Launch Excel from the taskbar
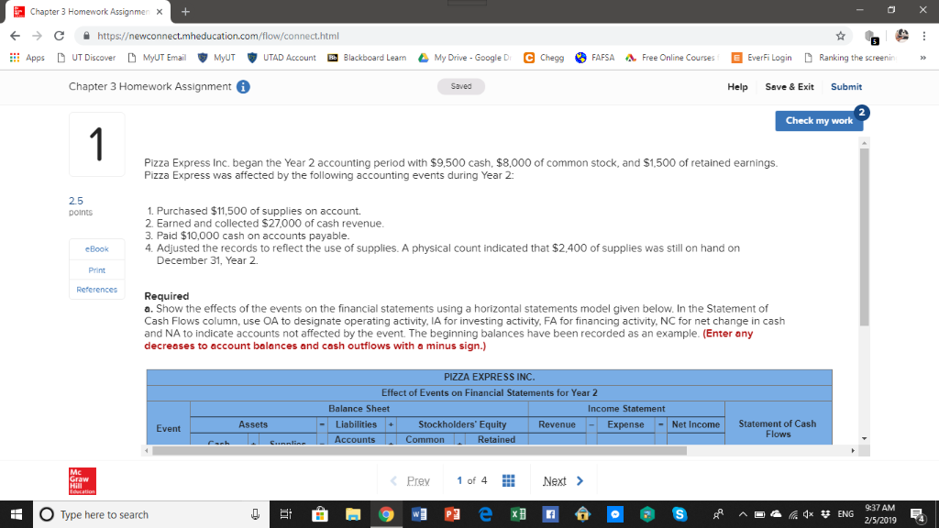 click(518, 514)
